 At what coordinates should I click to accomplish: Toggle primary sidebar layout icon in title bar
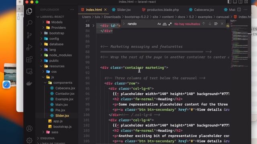[x=229, y=2]
